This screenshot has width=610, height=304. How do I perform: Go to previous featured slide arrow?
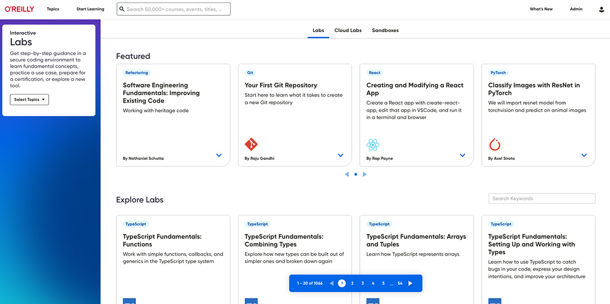coord(347,174)
